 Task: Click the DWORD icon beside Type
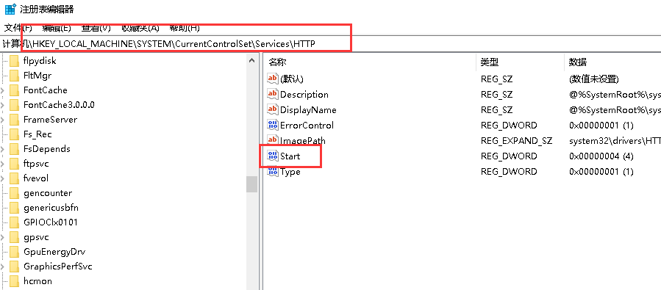point(273,172)
